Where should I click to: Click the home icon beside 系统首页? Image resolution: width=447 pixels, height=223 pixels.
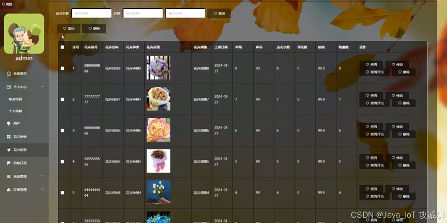[9, 73]
